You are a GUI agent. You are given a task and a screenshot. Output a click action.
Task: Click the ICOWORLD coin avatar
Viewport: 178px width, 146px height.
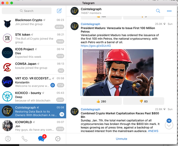click(x=7, y=126)
